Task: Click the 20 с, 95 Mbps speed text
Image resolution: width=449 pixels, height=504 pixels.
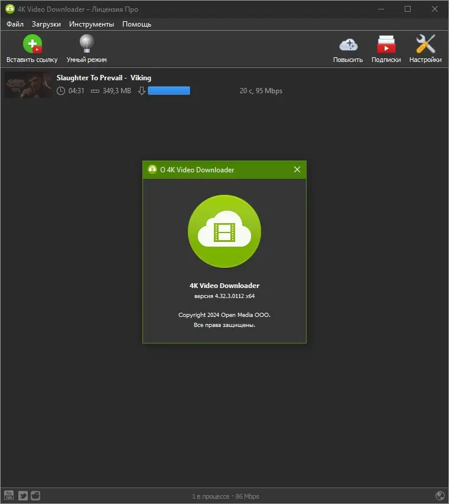Action: click(x=261, y=91)
